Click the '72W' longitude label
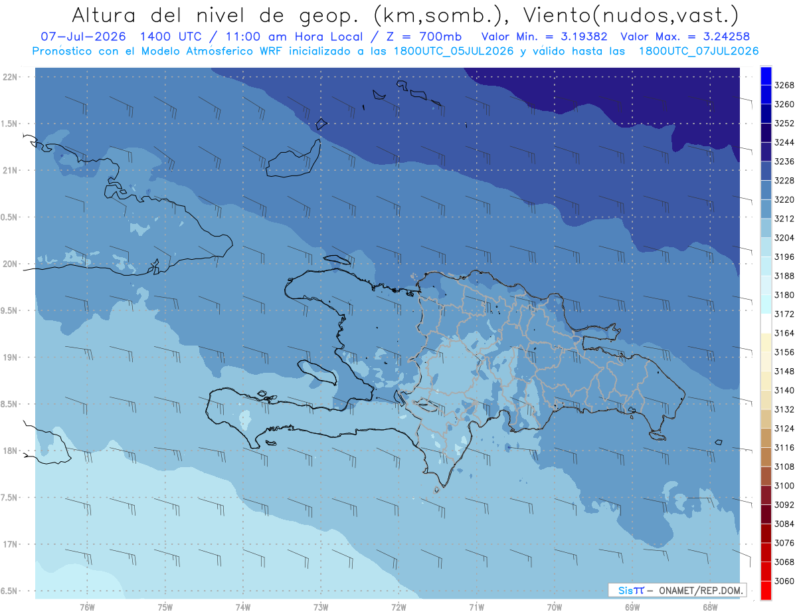Viewport: 797px width, 616px height. click(x=398, y=607)
